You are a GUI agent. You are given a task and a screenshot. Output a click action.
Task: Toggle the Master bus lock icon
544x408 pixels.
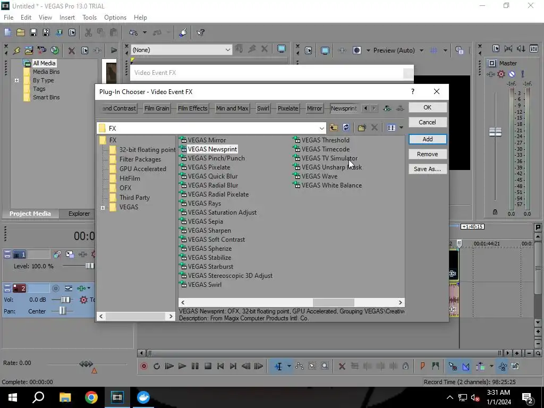tap(495, 212)
